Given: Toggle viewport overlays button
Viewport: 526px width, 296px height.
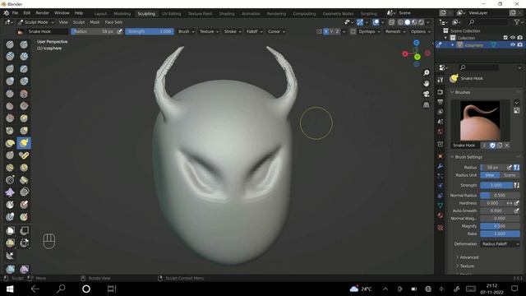Looking at the screenshot, I should coord(376,22).
